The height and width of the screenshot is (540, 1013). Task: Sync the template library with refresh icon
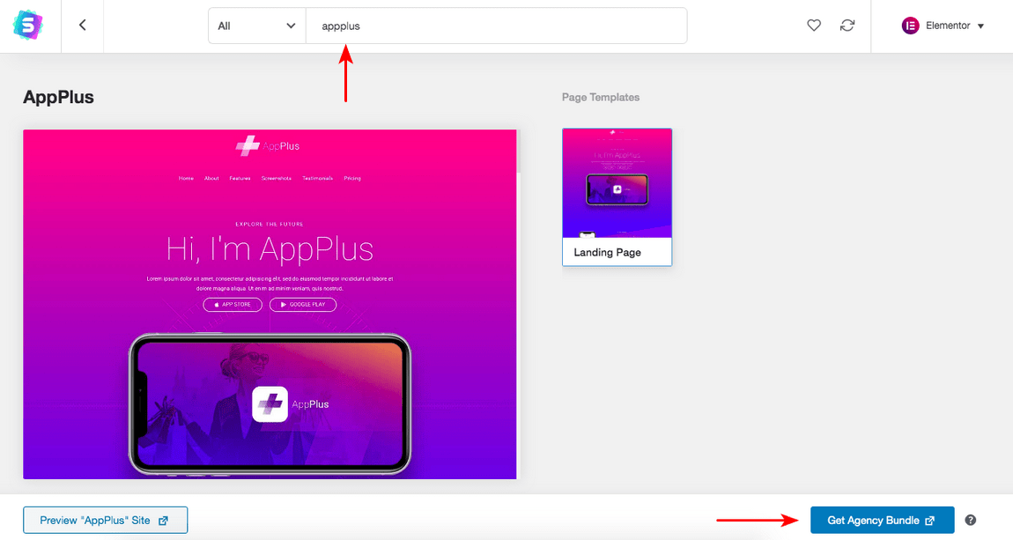pos(847,26)
